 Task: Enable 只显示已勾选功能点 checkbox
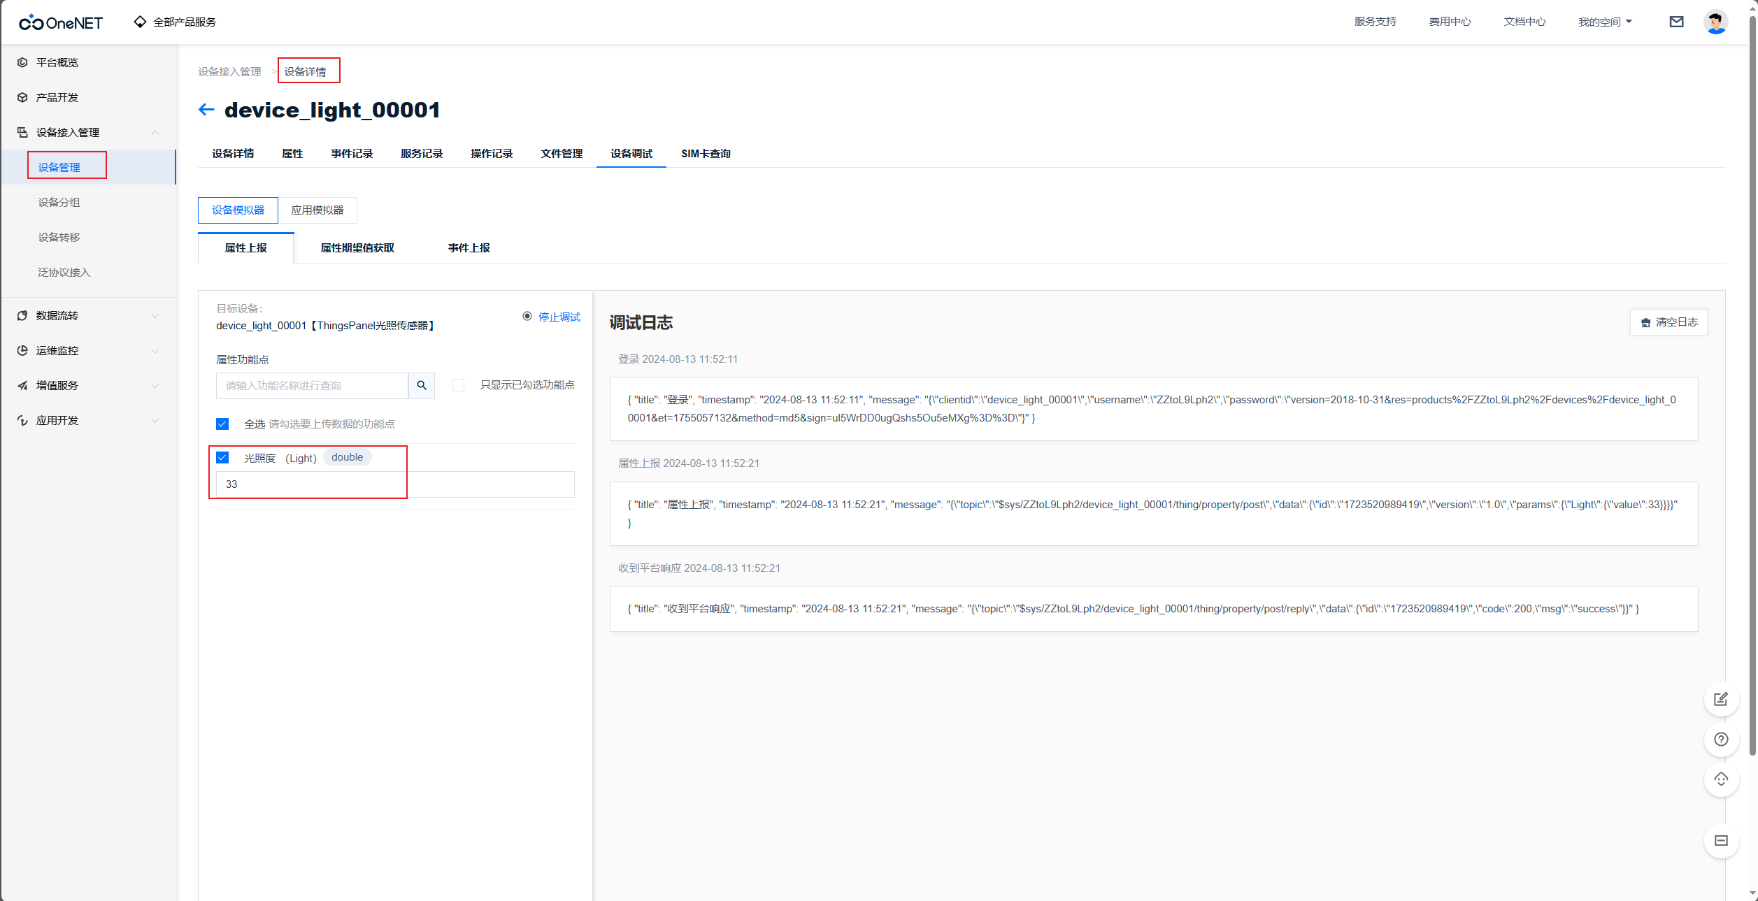pos(458,385)
